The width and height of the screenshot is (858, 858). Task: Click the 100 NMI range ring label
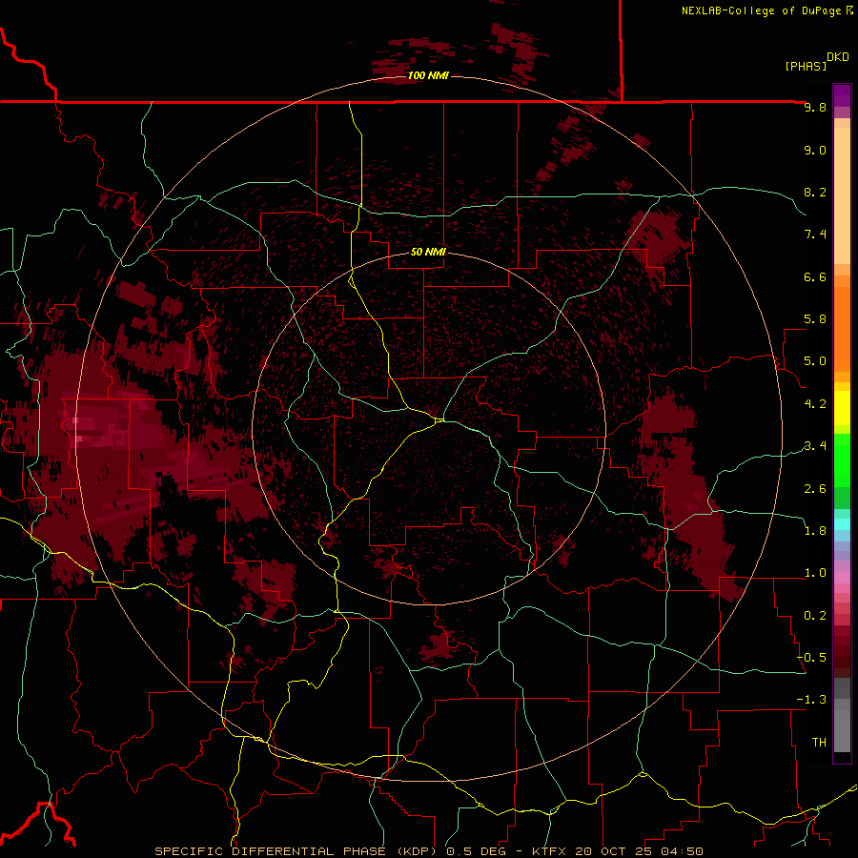click(428, 75)
